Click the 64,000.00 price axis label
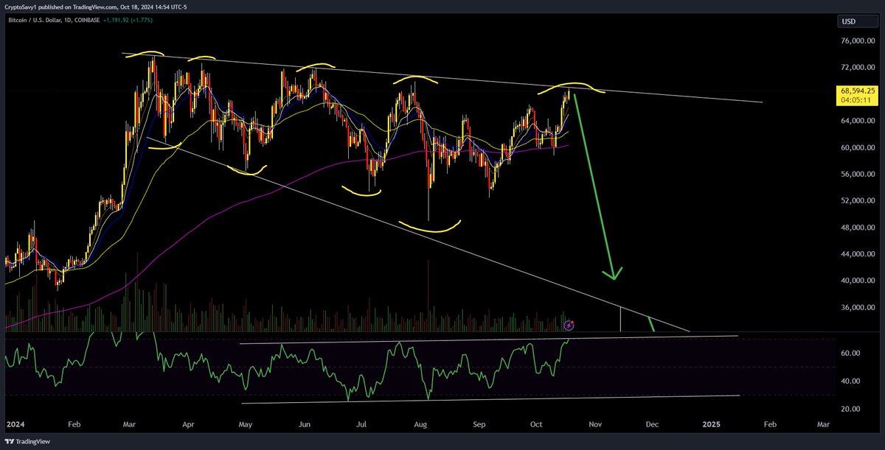 [x=858, y=122]
